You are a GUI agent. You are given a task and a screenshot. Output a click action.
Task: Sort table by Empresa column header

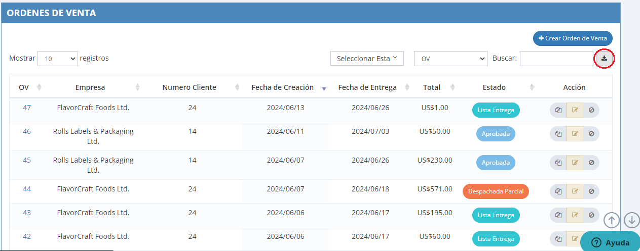90,87
